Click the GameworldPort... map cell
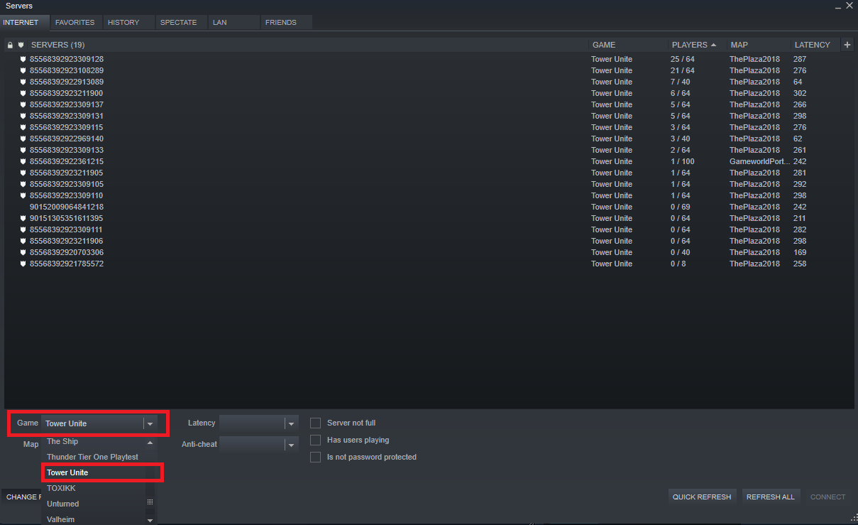This screenshot has width=858, height=525. click(759, 161)
